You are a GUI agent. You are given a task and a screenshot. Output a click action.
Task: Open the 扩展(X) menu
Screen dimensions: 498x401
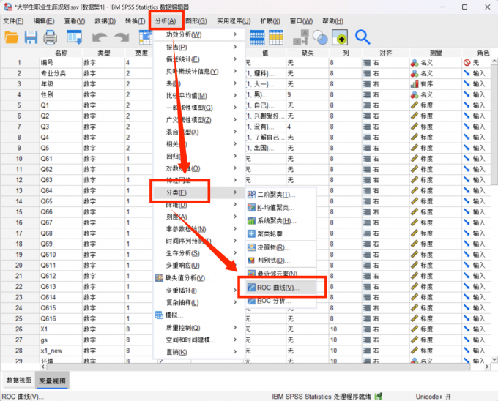(x=270, y=21)
